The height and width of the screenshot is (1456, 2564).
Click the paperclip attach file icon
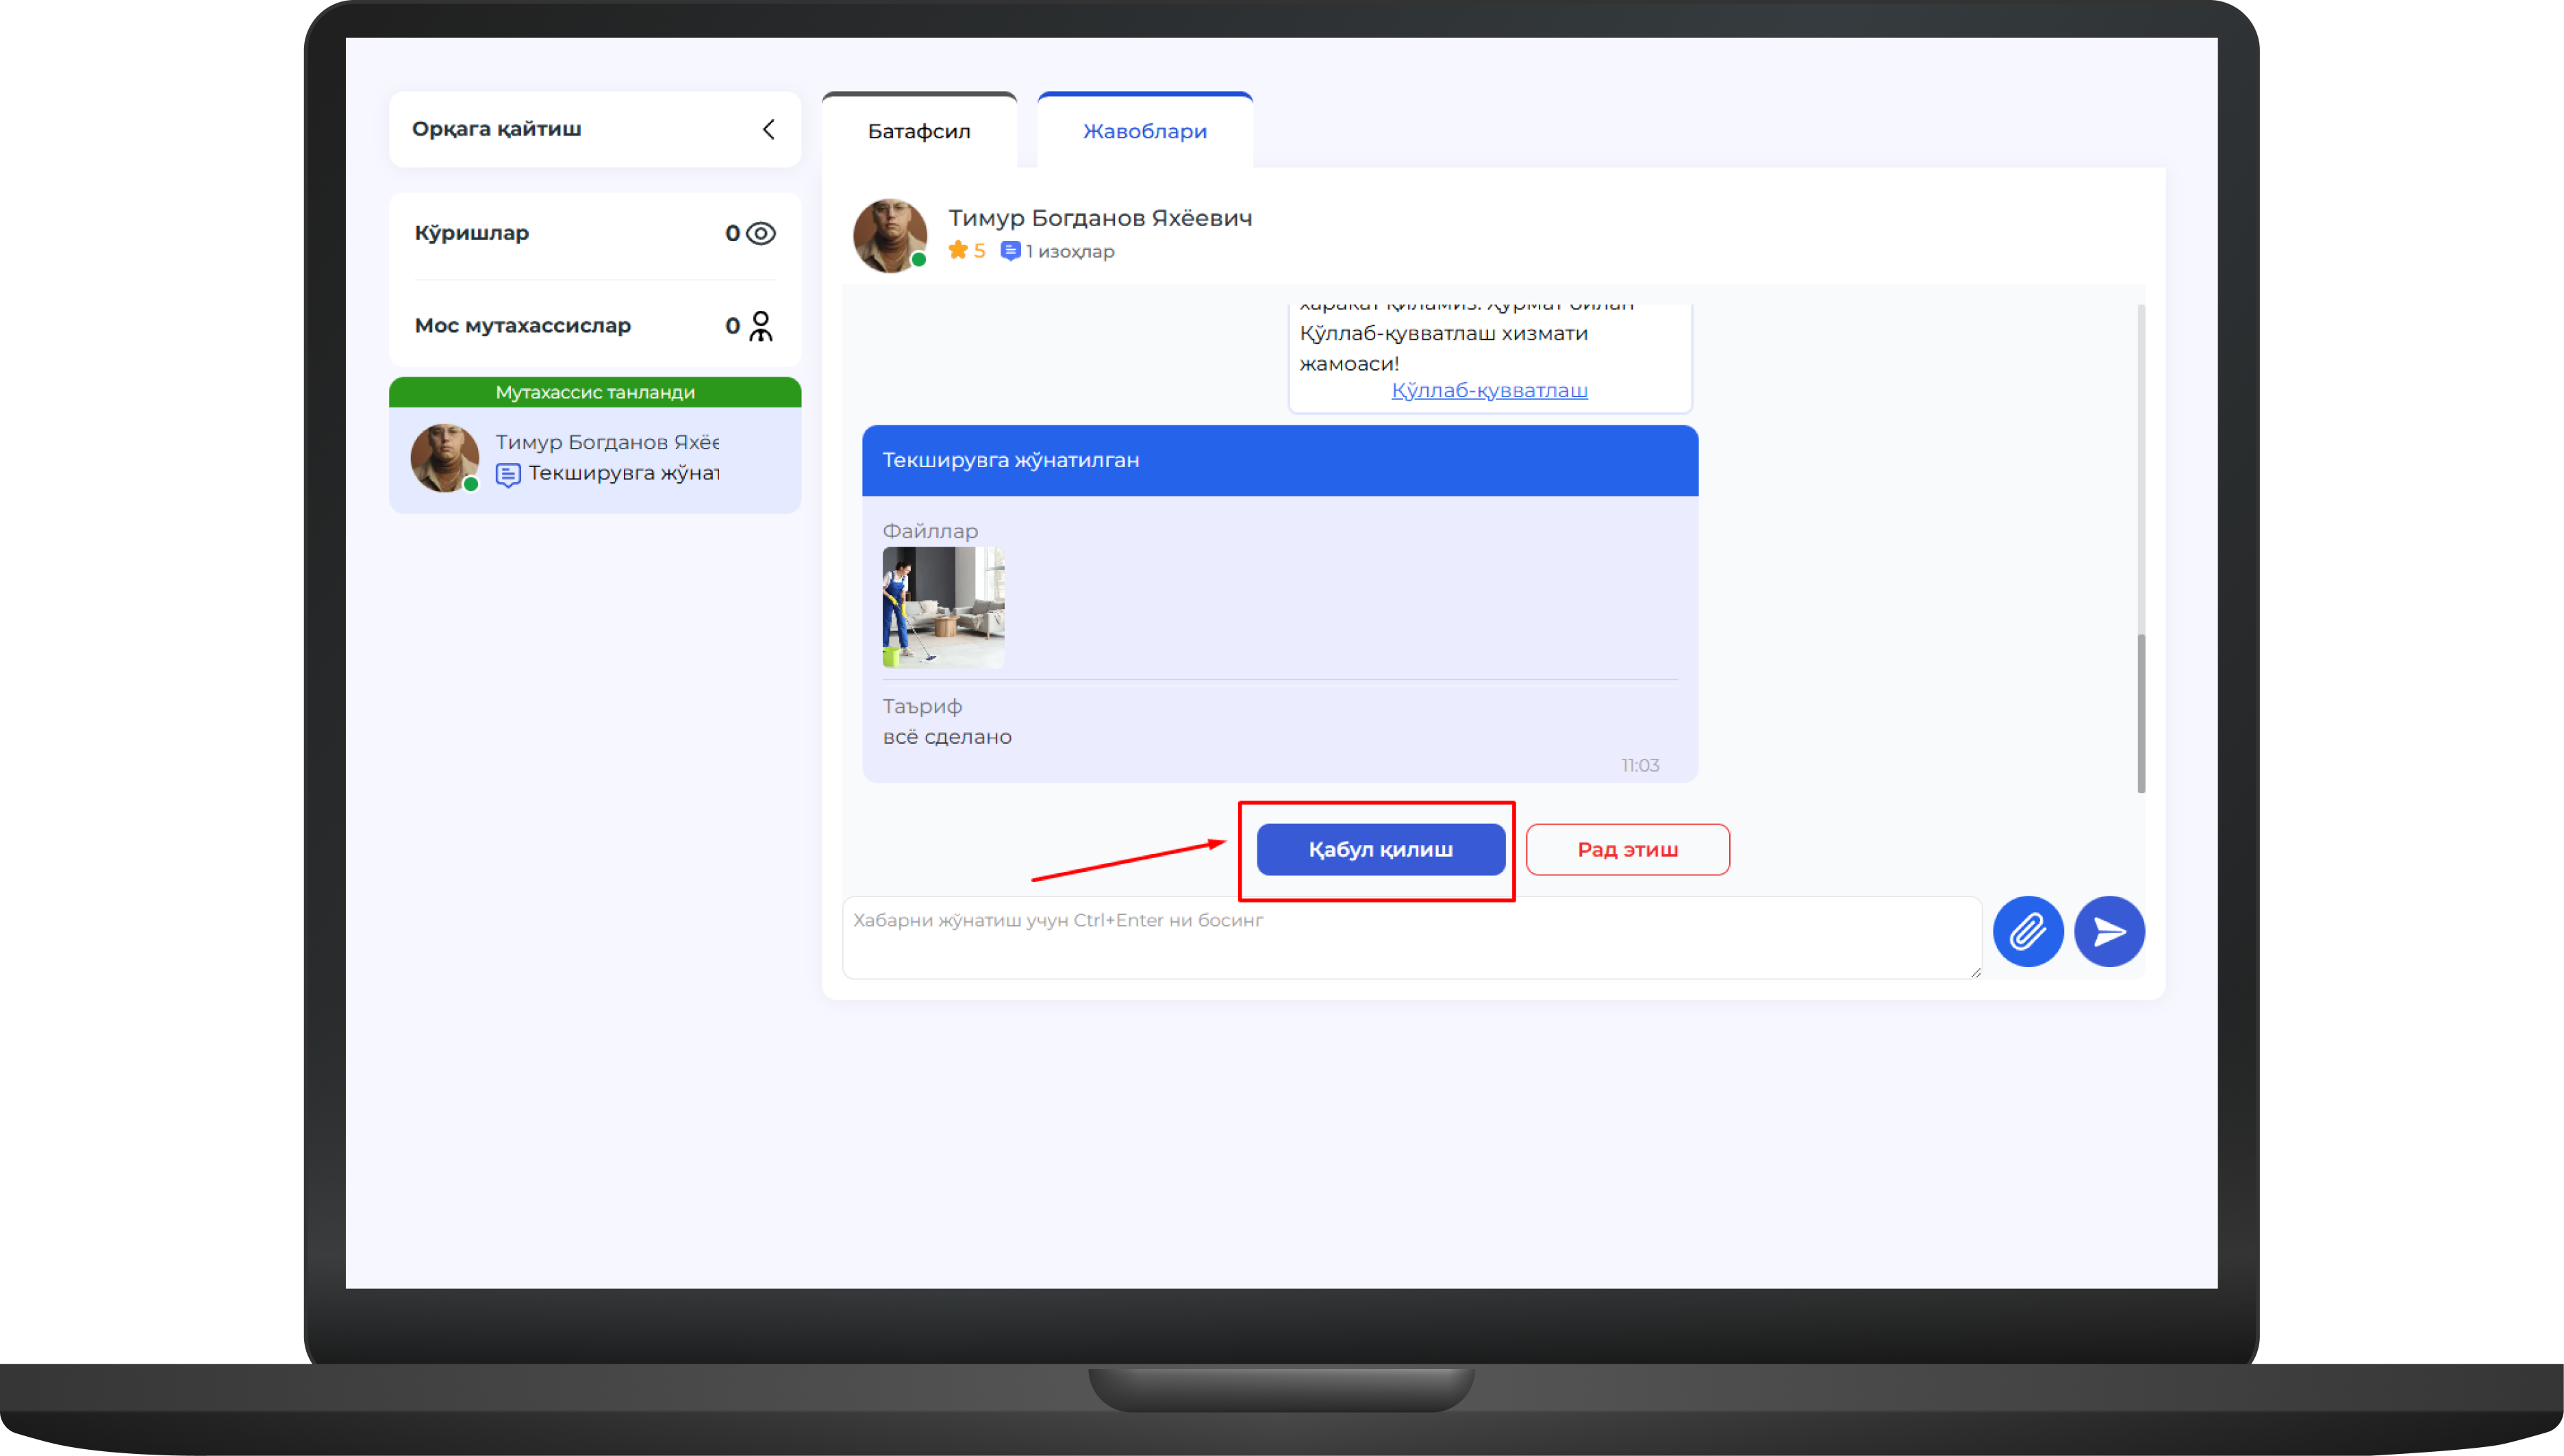(x=2027, y=931)
